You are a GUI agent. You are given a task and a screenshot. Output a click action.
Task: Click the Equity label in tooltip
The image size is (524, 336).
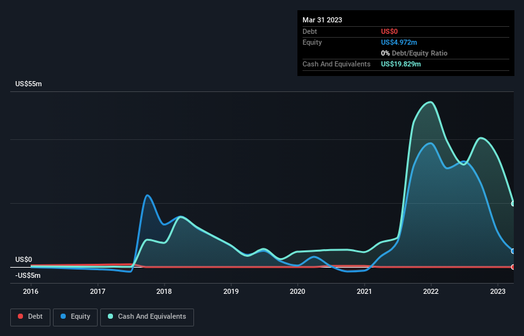tap(312, 42)
